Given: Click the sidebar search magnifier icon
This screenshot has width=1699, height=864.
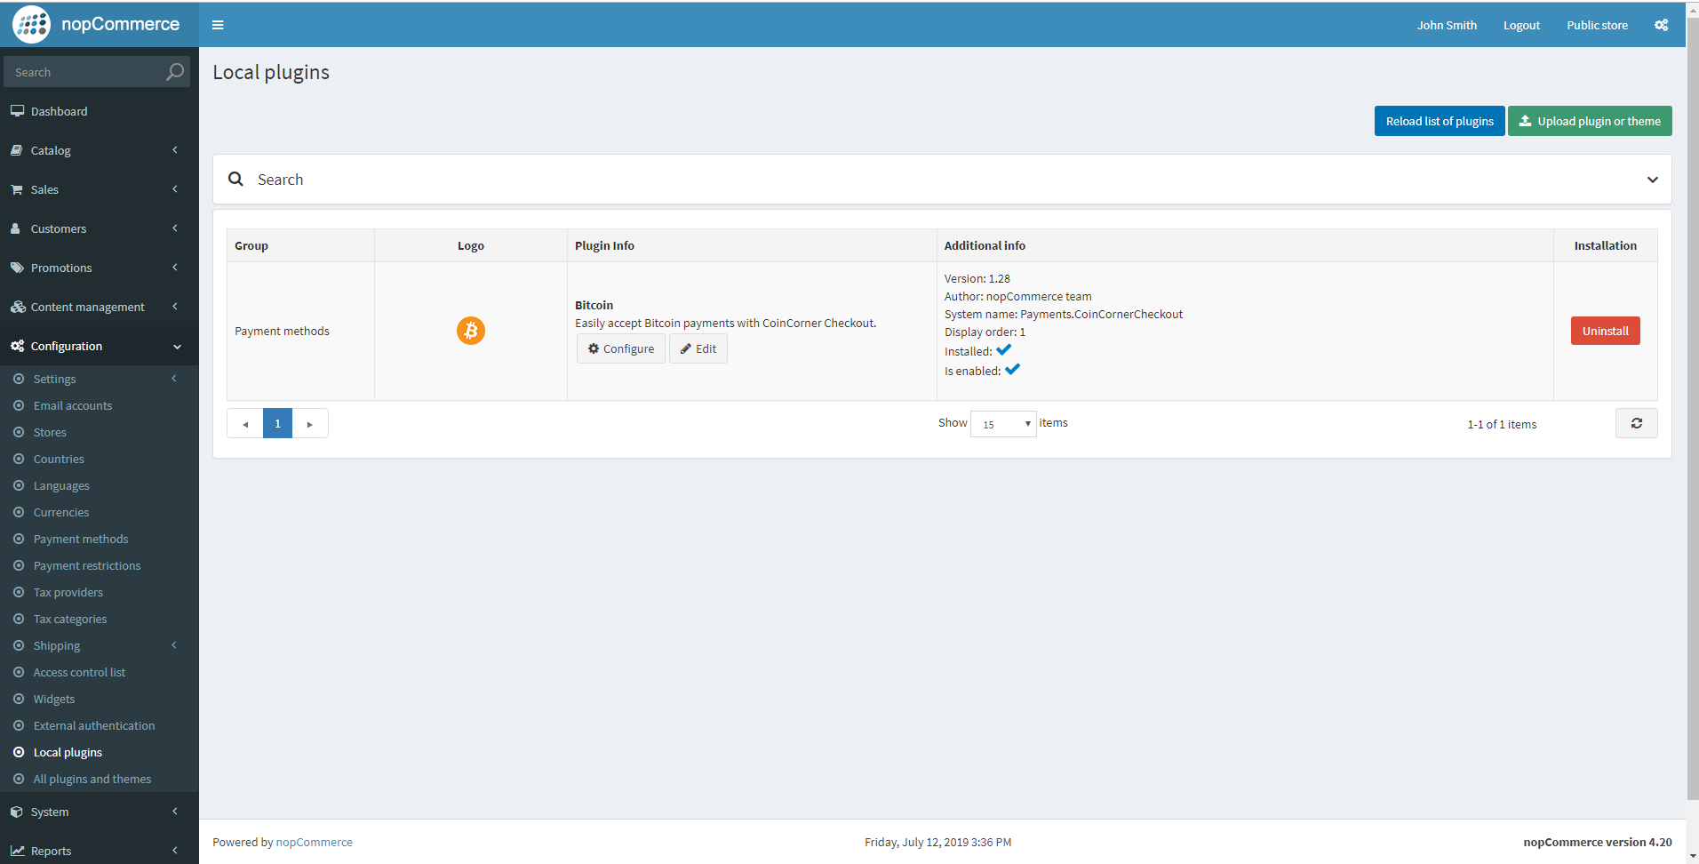Looking at the screenshot, I should coord(175,72).
